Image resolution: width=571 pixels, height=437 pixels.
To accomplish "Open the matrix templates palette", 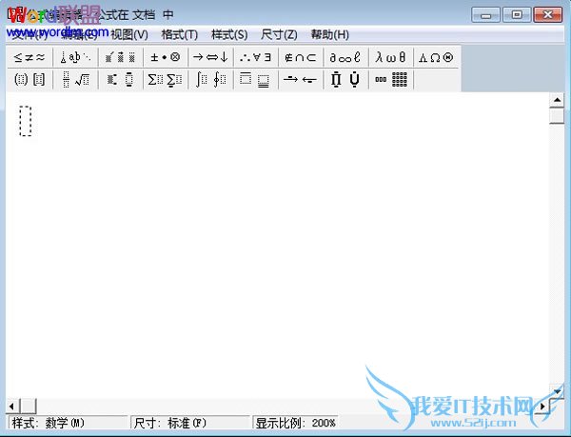I will (391, 79).
